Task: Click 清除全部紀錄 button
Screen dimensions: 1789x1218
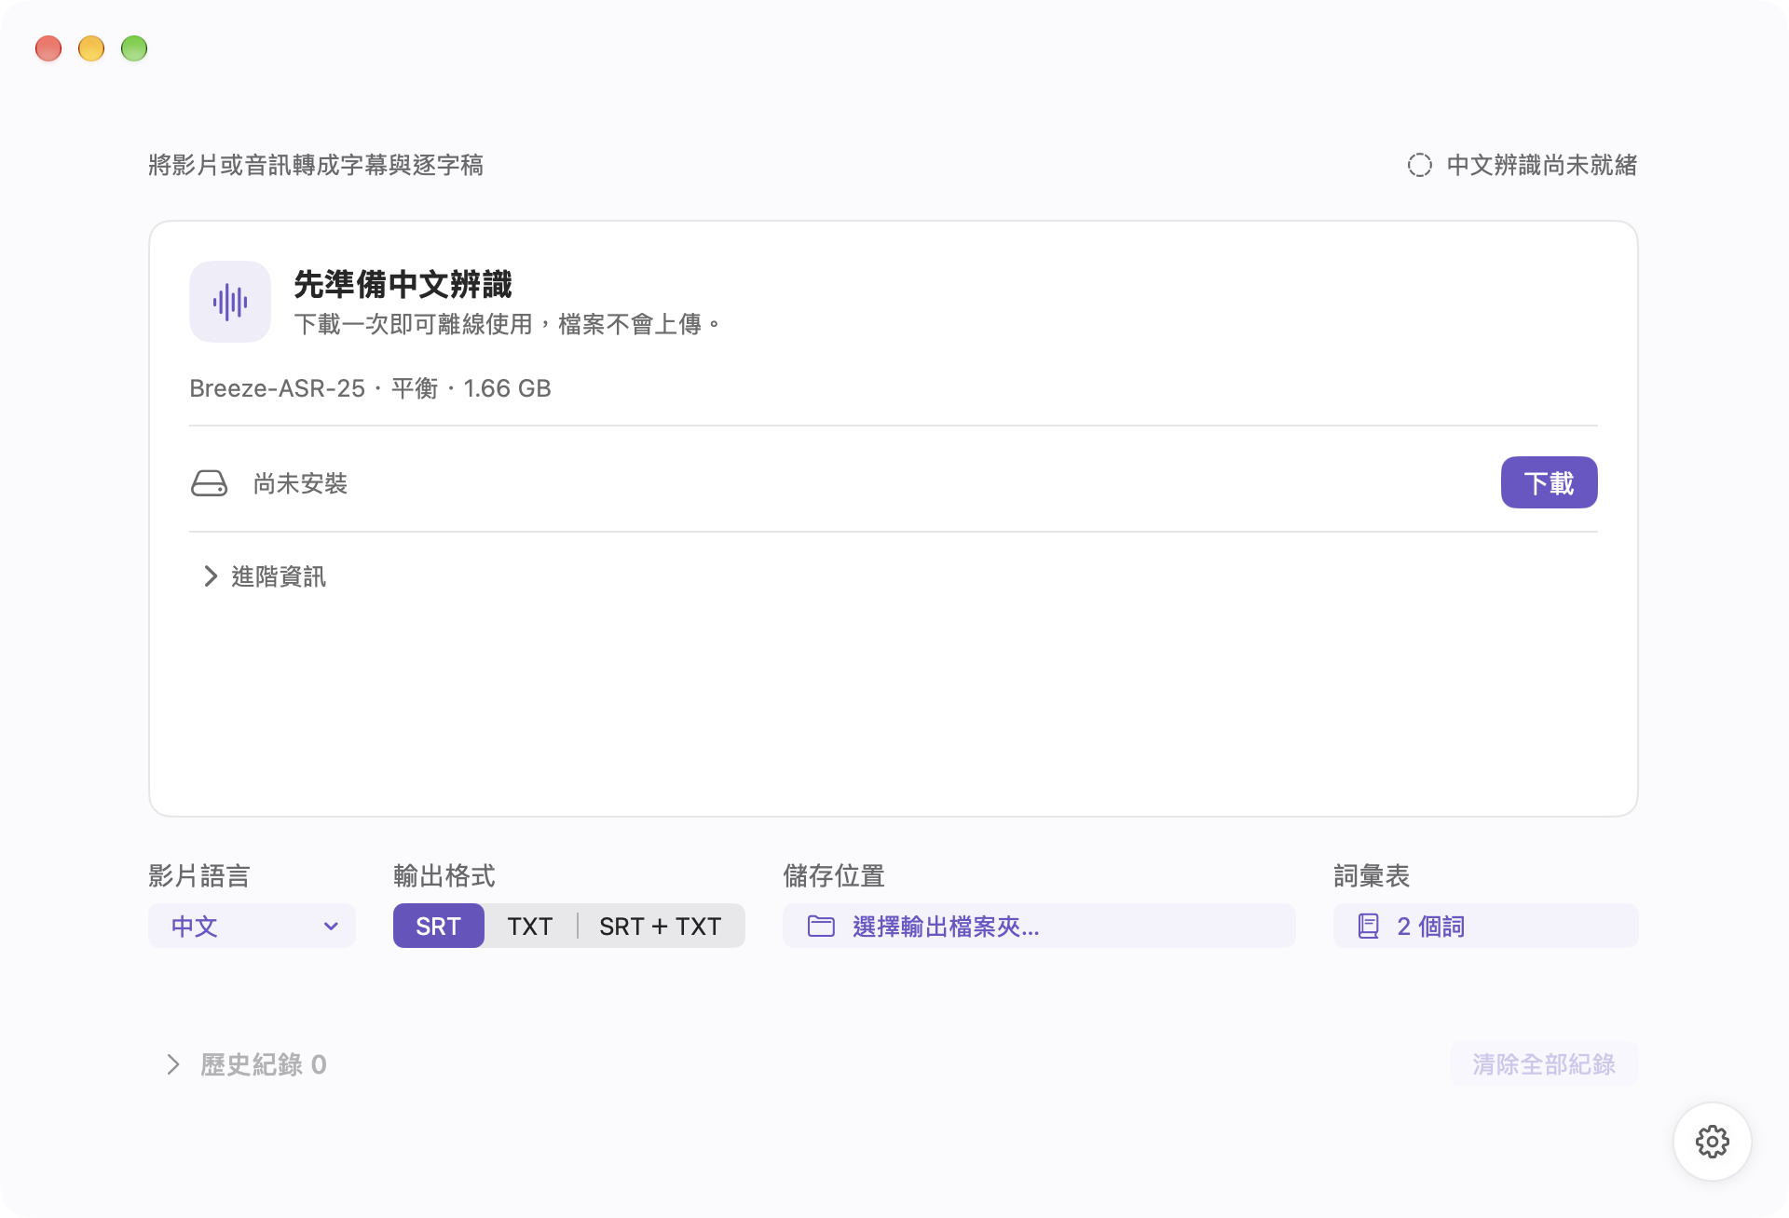Action: click(x=1544, y=1063)
